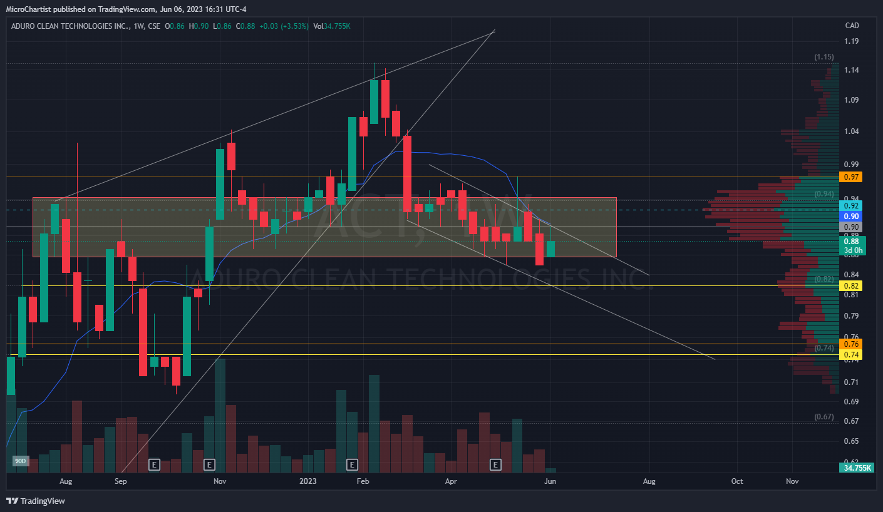Click the 90D badge above the TradingView logo
Image resolution: width=883 pixels, height=512 pixels.
(x=20, y=461)
